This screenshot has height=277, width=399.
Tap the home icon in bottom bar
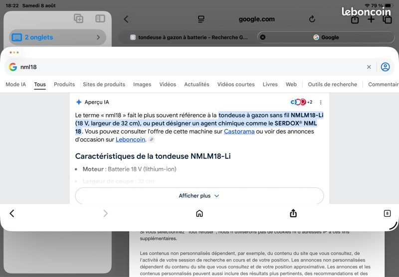(x=199, y=213)
